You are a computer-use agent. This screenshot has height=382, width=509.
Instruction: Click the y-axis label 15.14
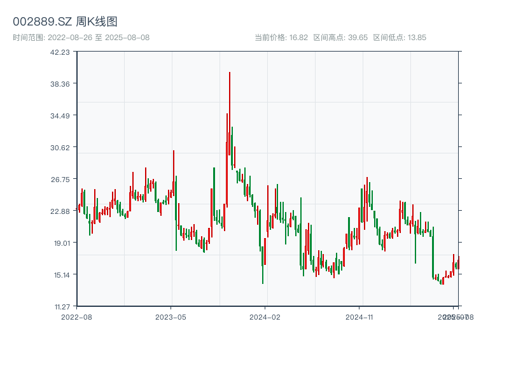point(62,275)
